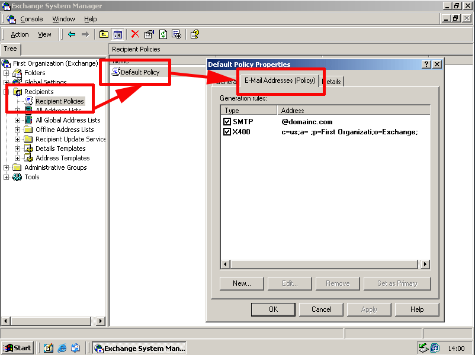Click left arrow of tree pane scrollbar
This screenshot has height=355, width=475.
6,321
